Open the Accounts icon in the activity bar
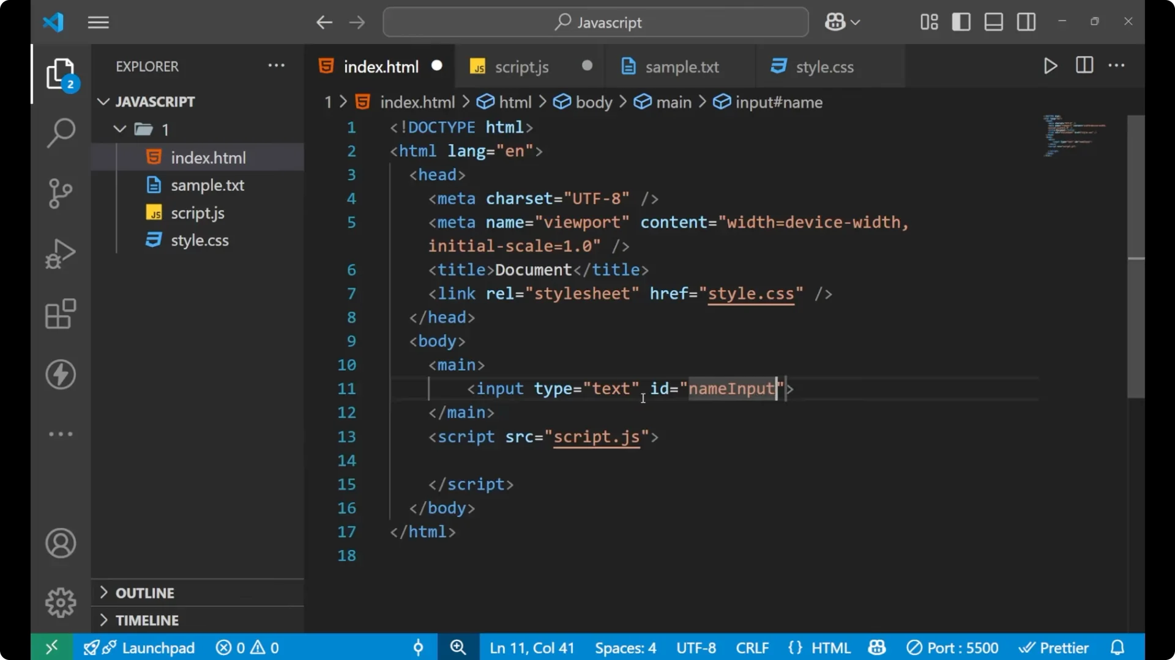The width and height of the screenshot is (1175, 660). point(60,543)
